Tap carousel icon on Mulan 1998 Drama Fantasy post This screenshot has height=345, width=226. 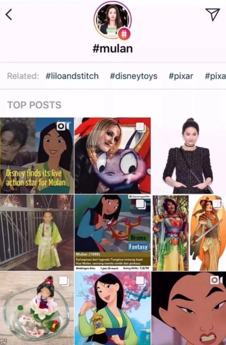click(x=141, y=204)
